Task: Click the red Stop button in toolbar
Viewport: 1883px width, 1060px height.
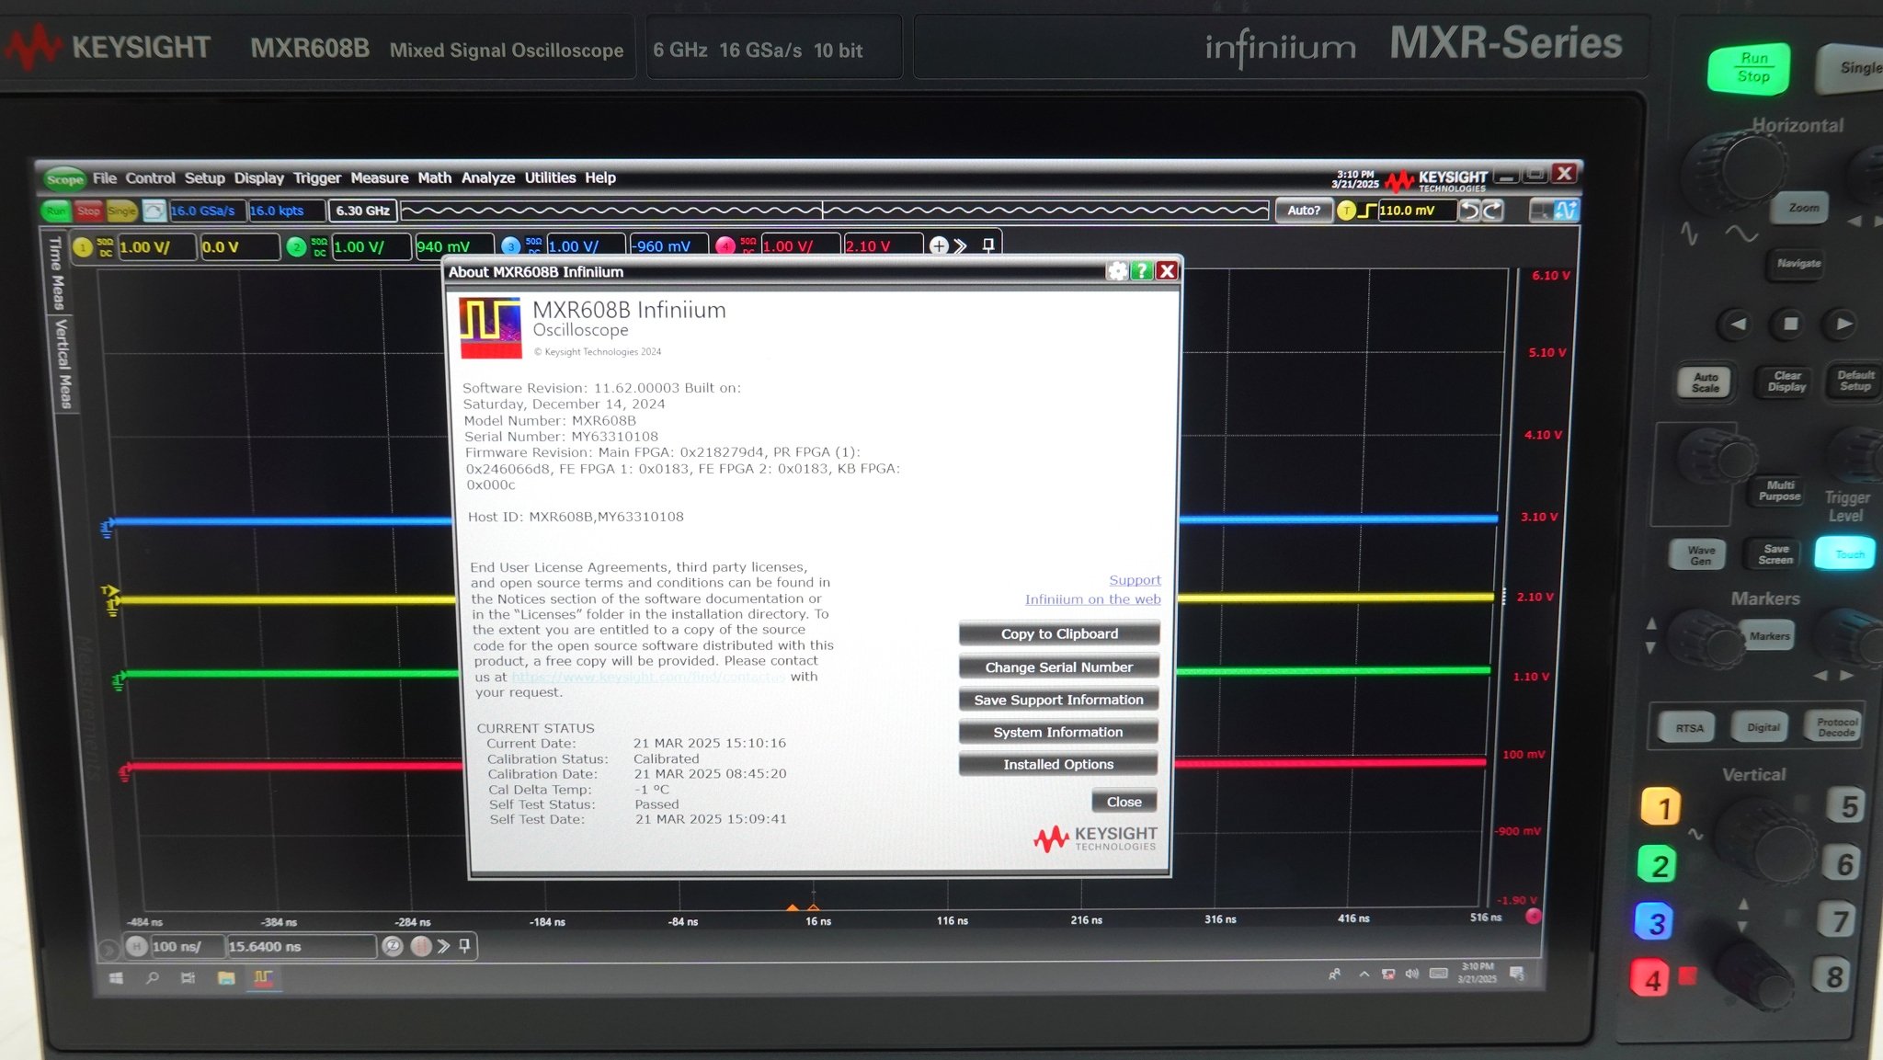Action: pyautogui.click(x=89, y=211)
